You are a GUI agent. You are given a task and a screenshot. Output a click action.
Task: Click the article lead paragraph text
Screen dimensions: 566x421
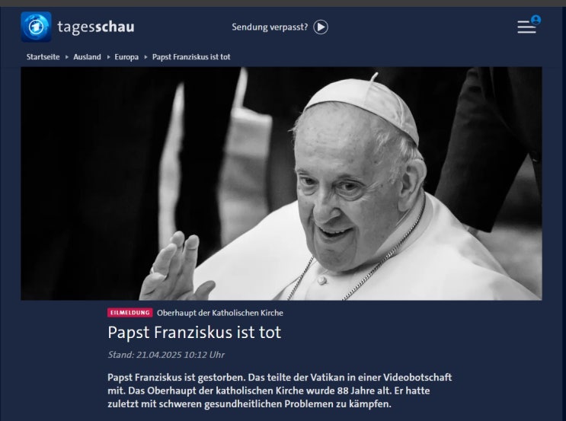coord(280,391)
